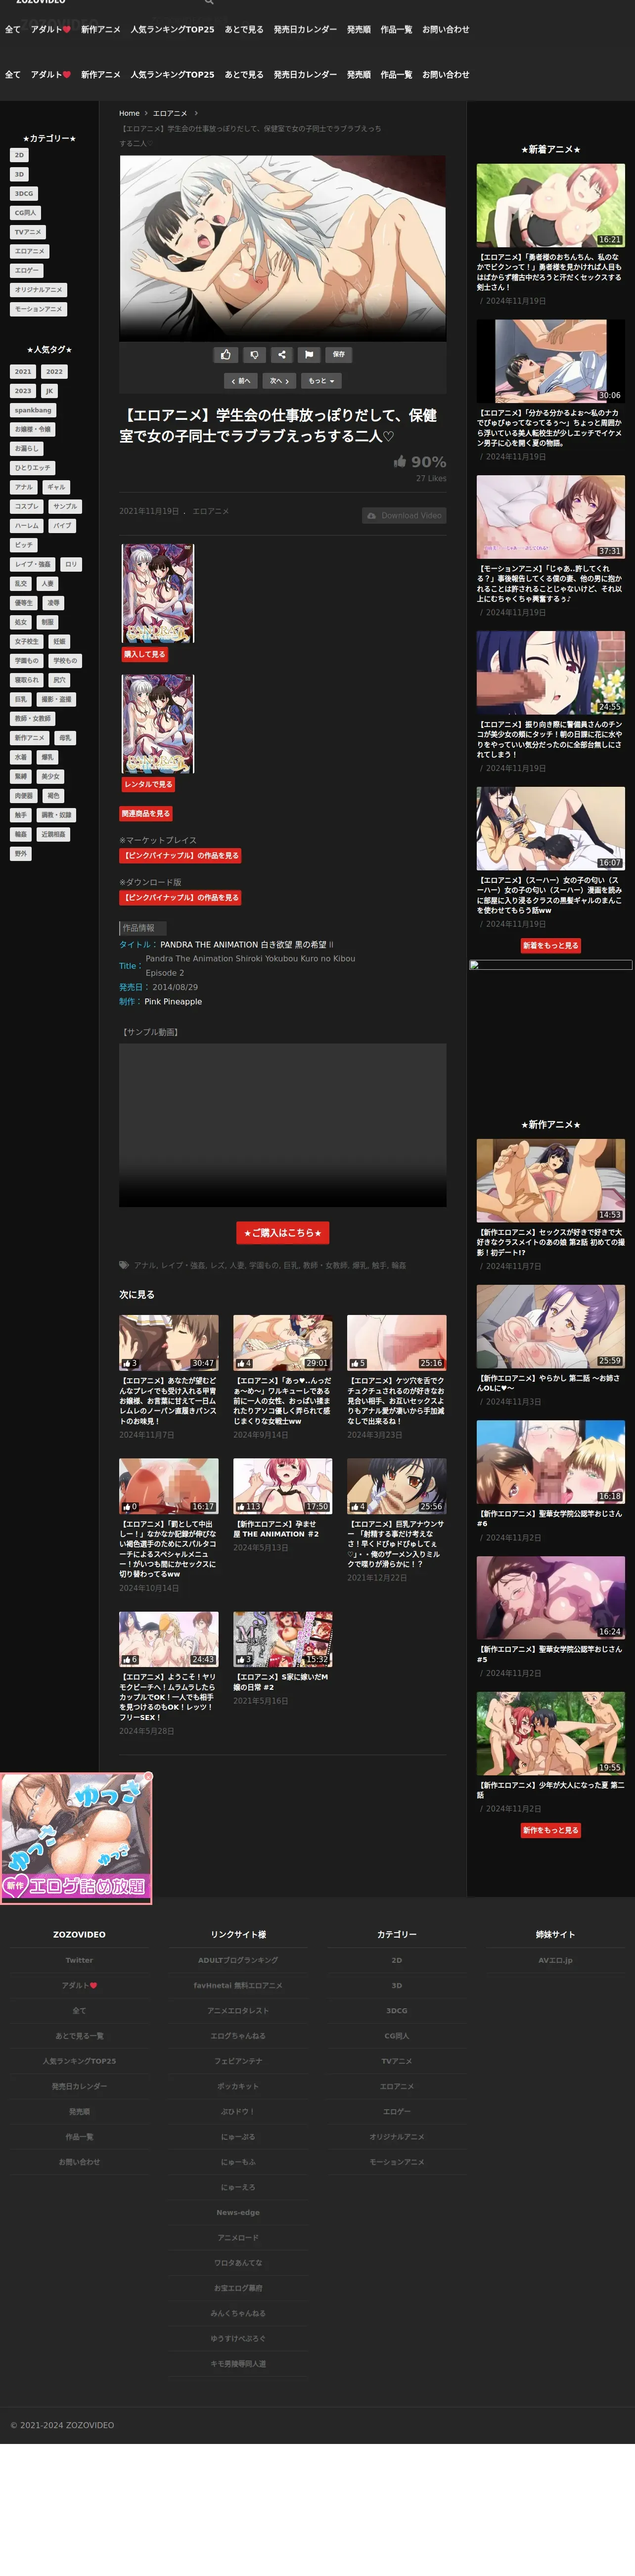Viewport: 635px width, 2576px height.
Task: Open 発売順 in the lower navigation bar
Action: tap(359, 75)
